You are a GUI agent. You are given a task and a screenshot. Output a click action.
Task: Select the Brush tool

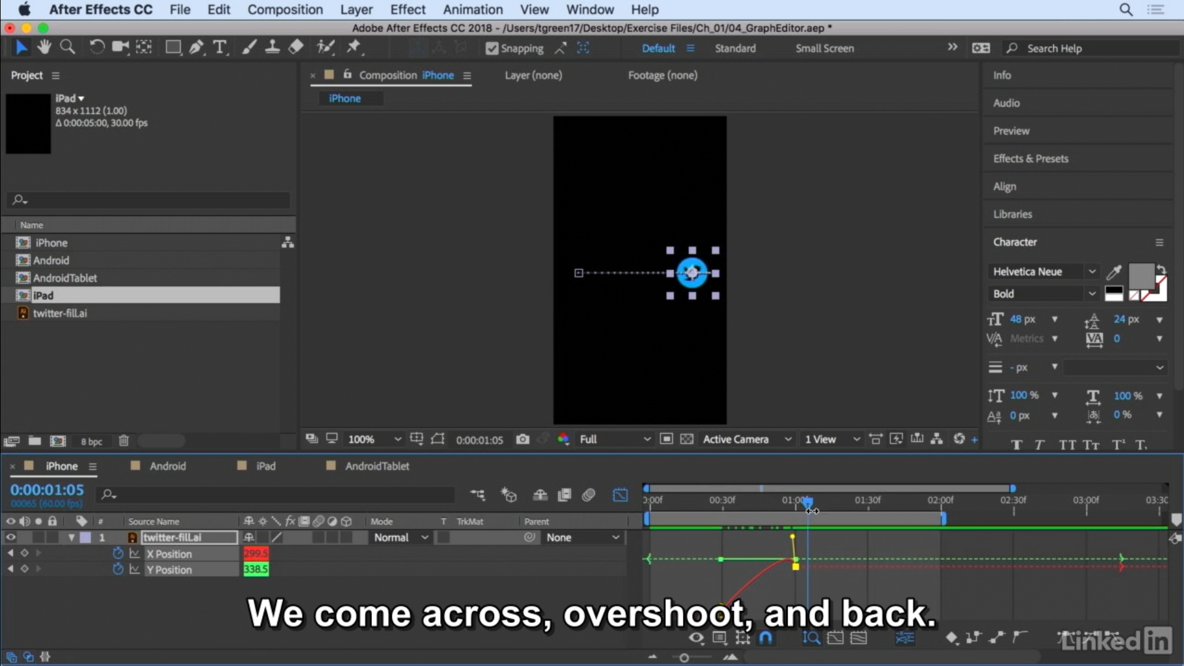click(x=249, y=47)
